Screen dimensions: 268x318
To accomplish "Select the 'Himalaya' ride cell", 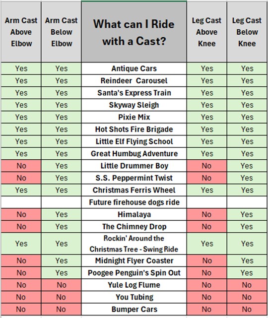I will 134,215.
